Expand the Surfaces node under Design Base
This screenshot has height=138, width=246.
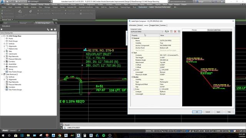point(4,44)
